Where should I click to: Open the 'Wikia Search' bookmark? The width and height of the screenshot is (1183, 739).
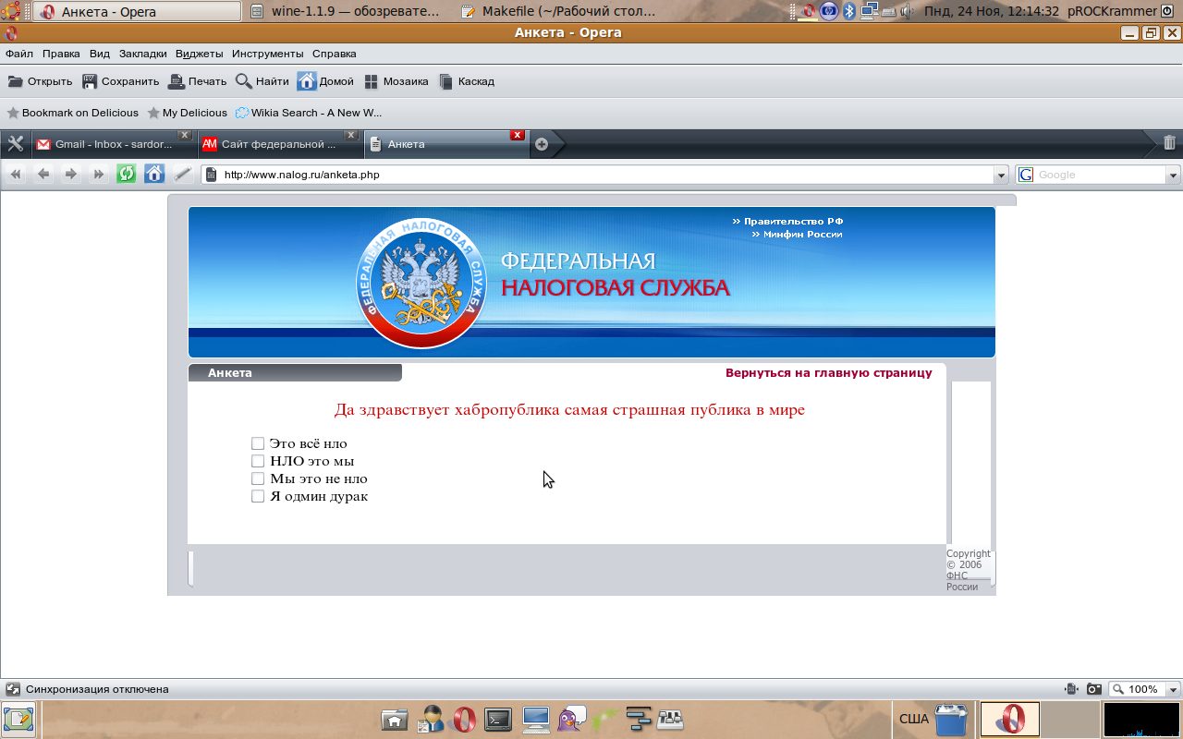coord(309,113)
